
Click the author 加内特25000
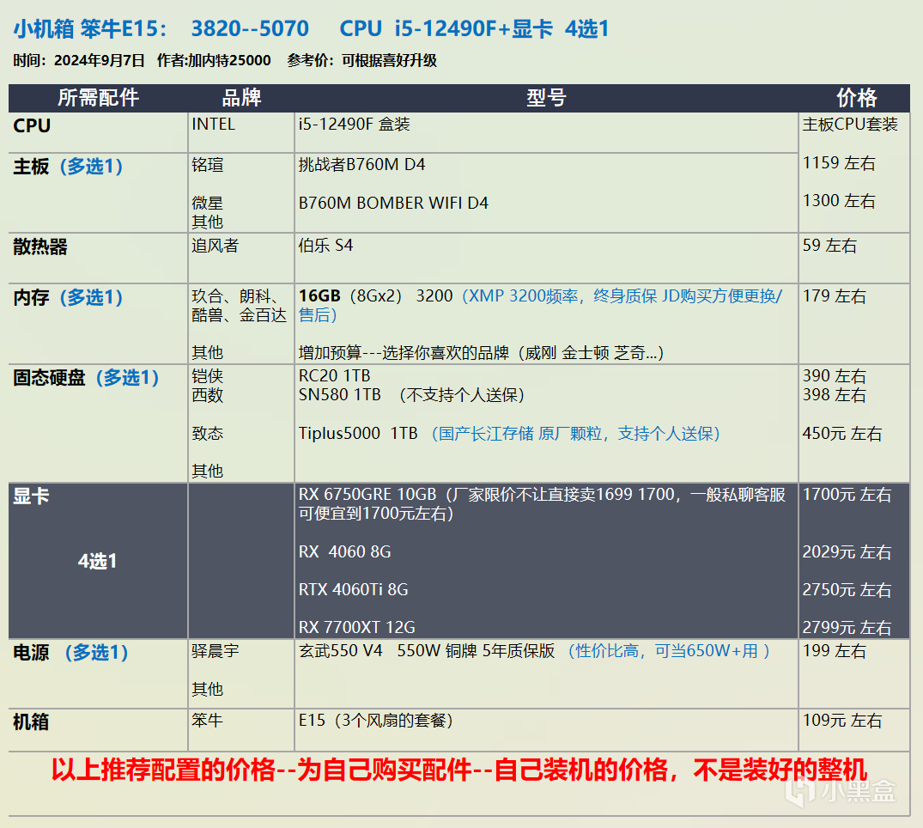click(229, 61)
